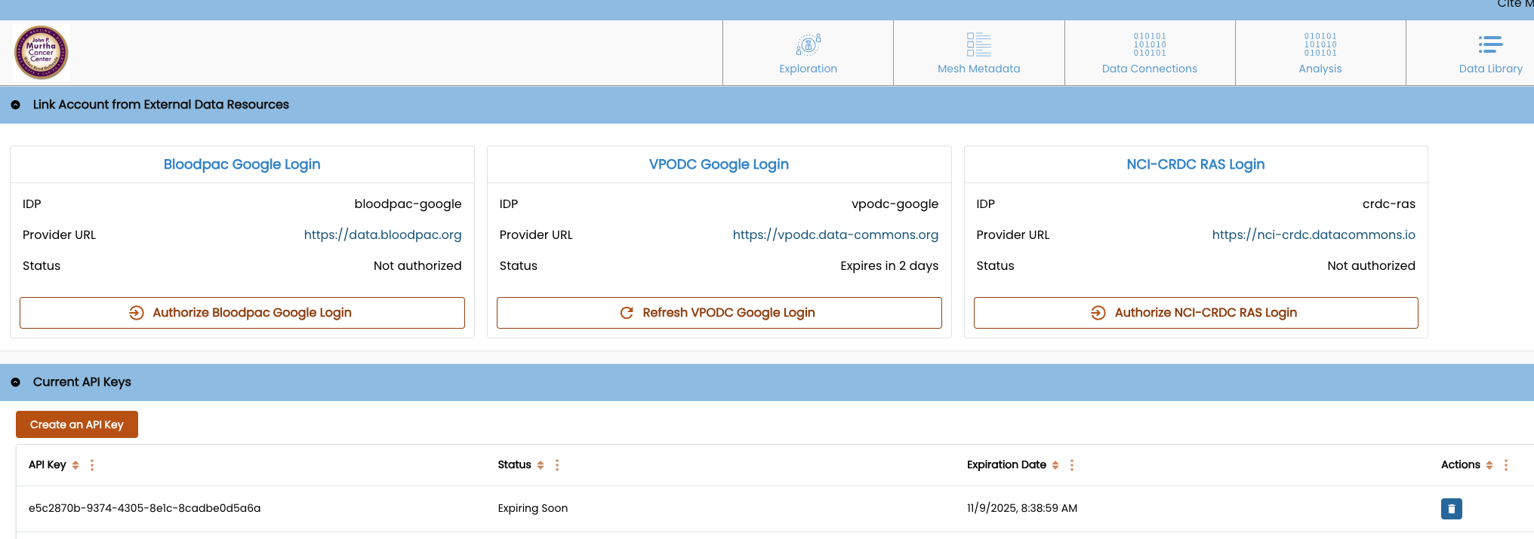1534x539 pixels.
Task: Click the Expires in 2 days status text
Action: (x=889, y=265)
